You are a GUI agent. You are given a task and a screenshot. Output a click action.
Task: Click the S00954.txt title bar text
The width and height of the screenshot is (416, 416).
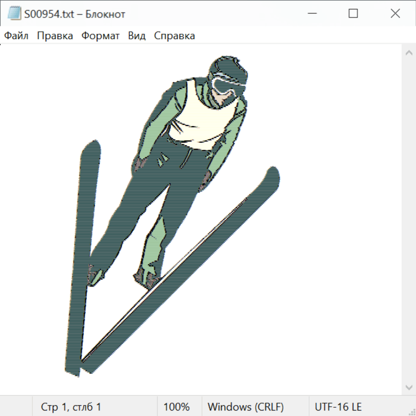(75, 14)
